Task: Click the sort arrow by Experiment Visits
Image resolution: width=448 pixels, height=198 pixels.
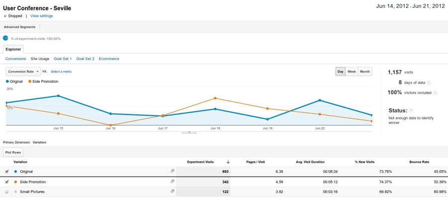Action: [x=228, y=162]
